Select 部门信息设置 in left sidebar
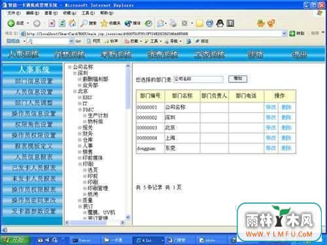The height and width of the screenshot is (245, 327). (33, 81)
